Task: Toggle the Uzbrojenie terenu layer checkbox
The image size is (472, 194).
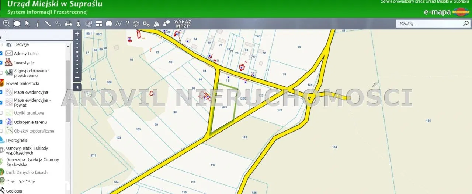Action: (1, 122)
